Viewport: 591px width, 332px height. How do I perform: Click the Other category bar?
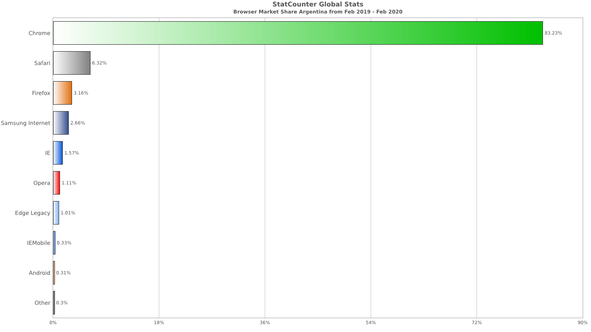point(54,302)
